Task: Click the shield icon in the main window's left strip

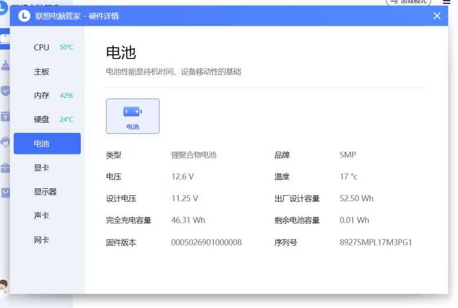Action: 5,91
